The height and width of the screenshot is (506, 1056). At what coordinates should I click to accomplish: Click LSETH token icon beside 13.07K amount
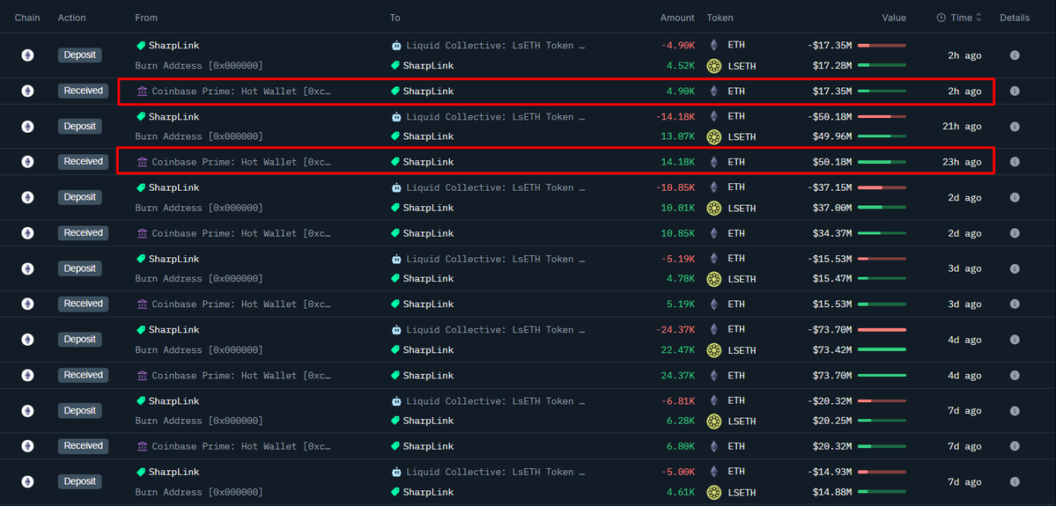[714, 136]
